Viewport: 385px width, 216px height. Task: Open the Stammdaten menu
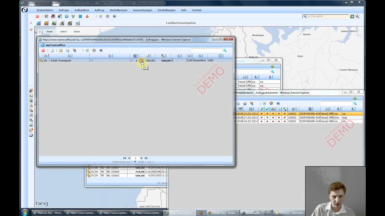[x=45, y=10]
